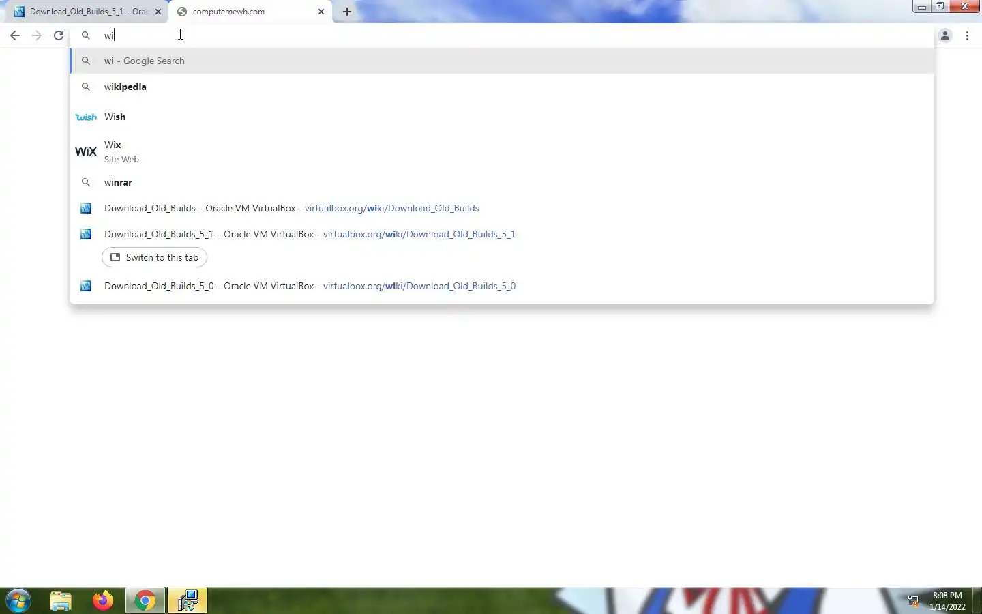Open a new tab with the plus button
Screen dimensions: 982x614
[347, 12]
